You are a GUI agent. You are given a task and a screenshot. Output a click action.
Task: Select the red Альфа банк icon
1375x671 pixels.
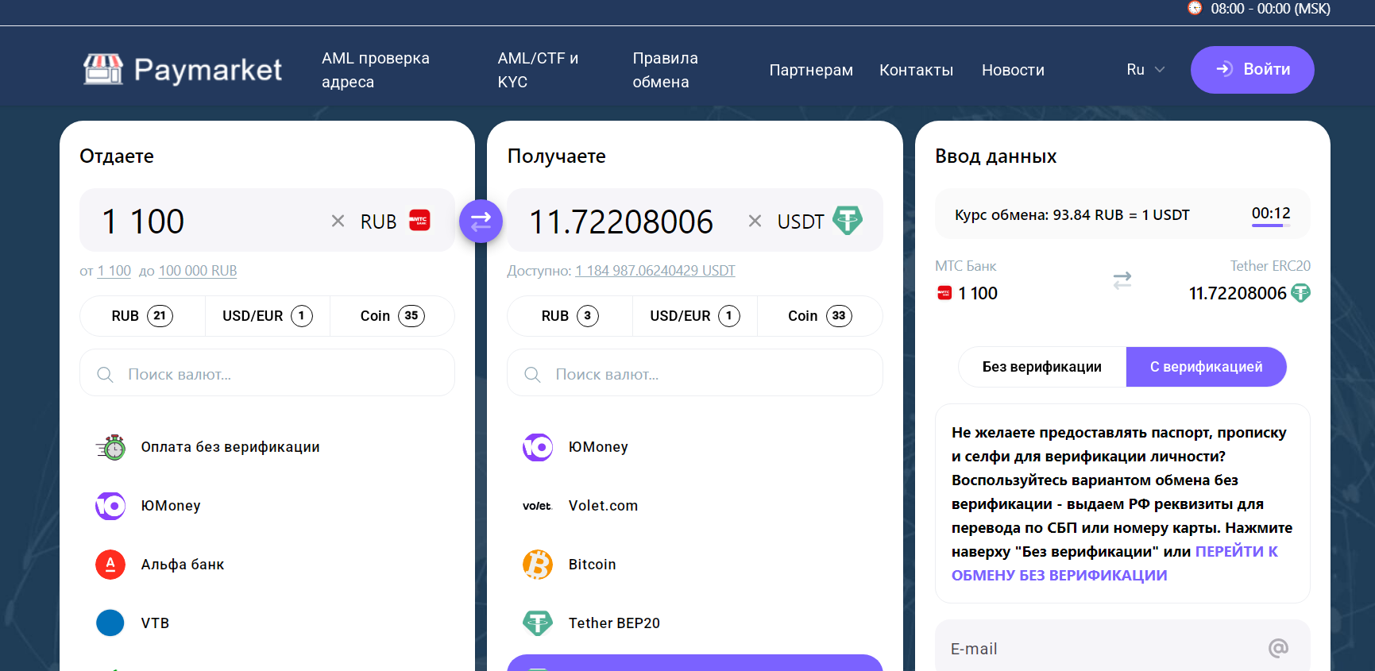(110, 565)
